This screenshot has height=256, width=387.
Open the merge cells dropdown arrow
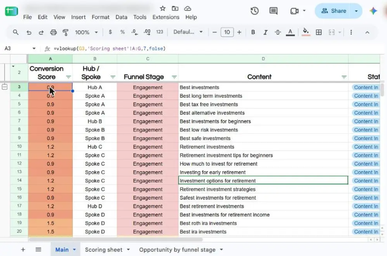click(x=340, y=32)
